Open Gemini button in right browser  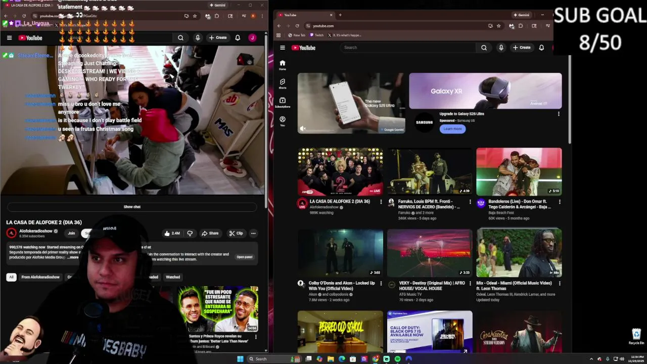tap(521, 15)
